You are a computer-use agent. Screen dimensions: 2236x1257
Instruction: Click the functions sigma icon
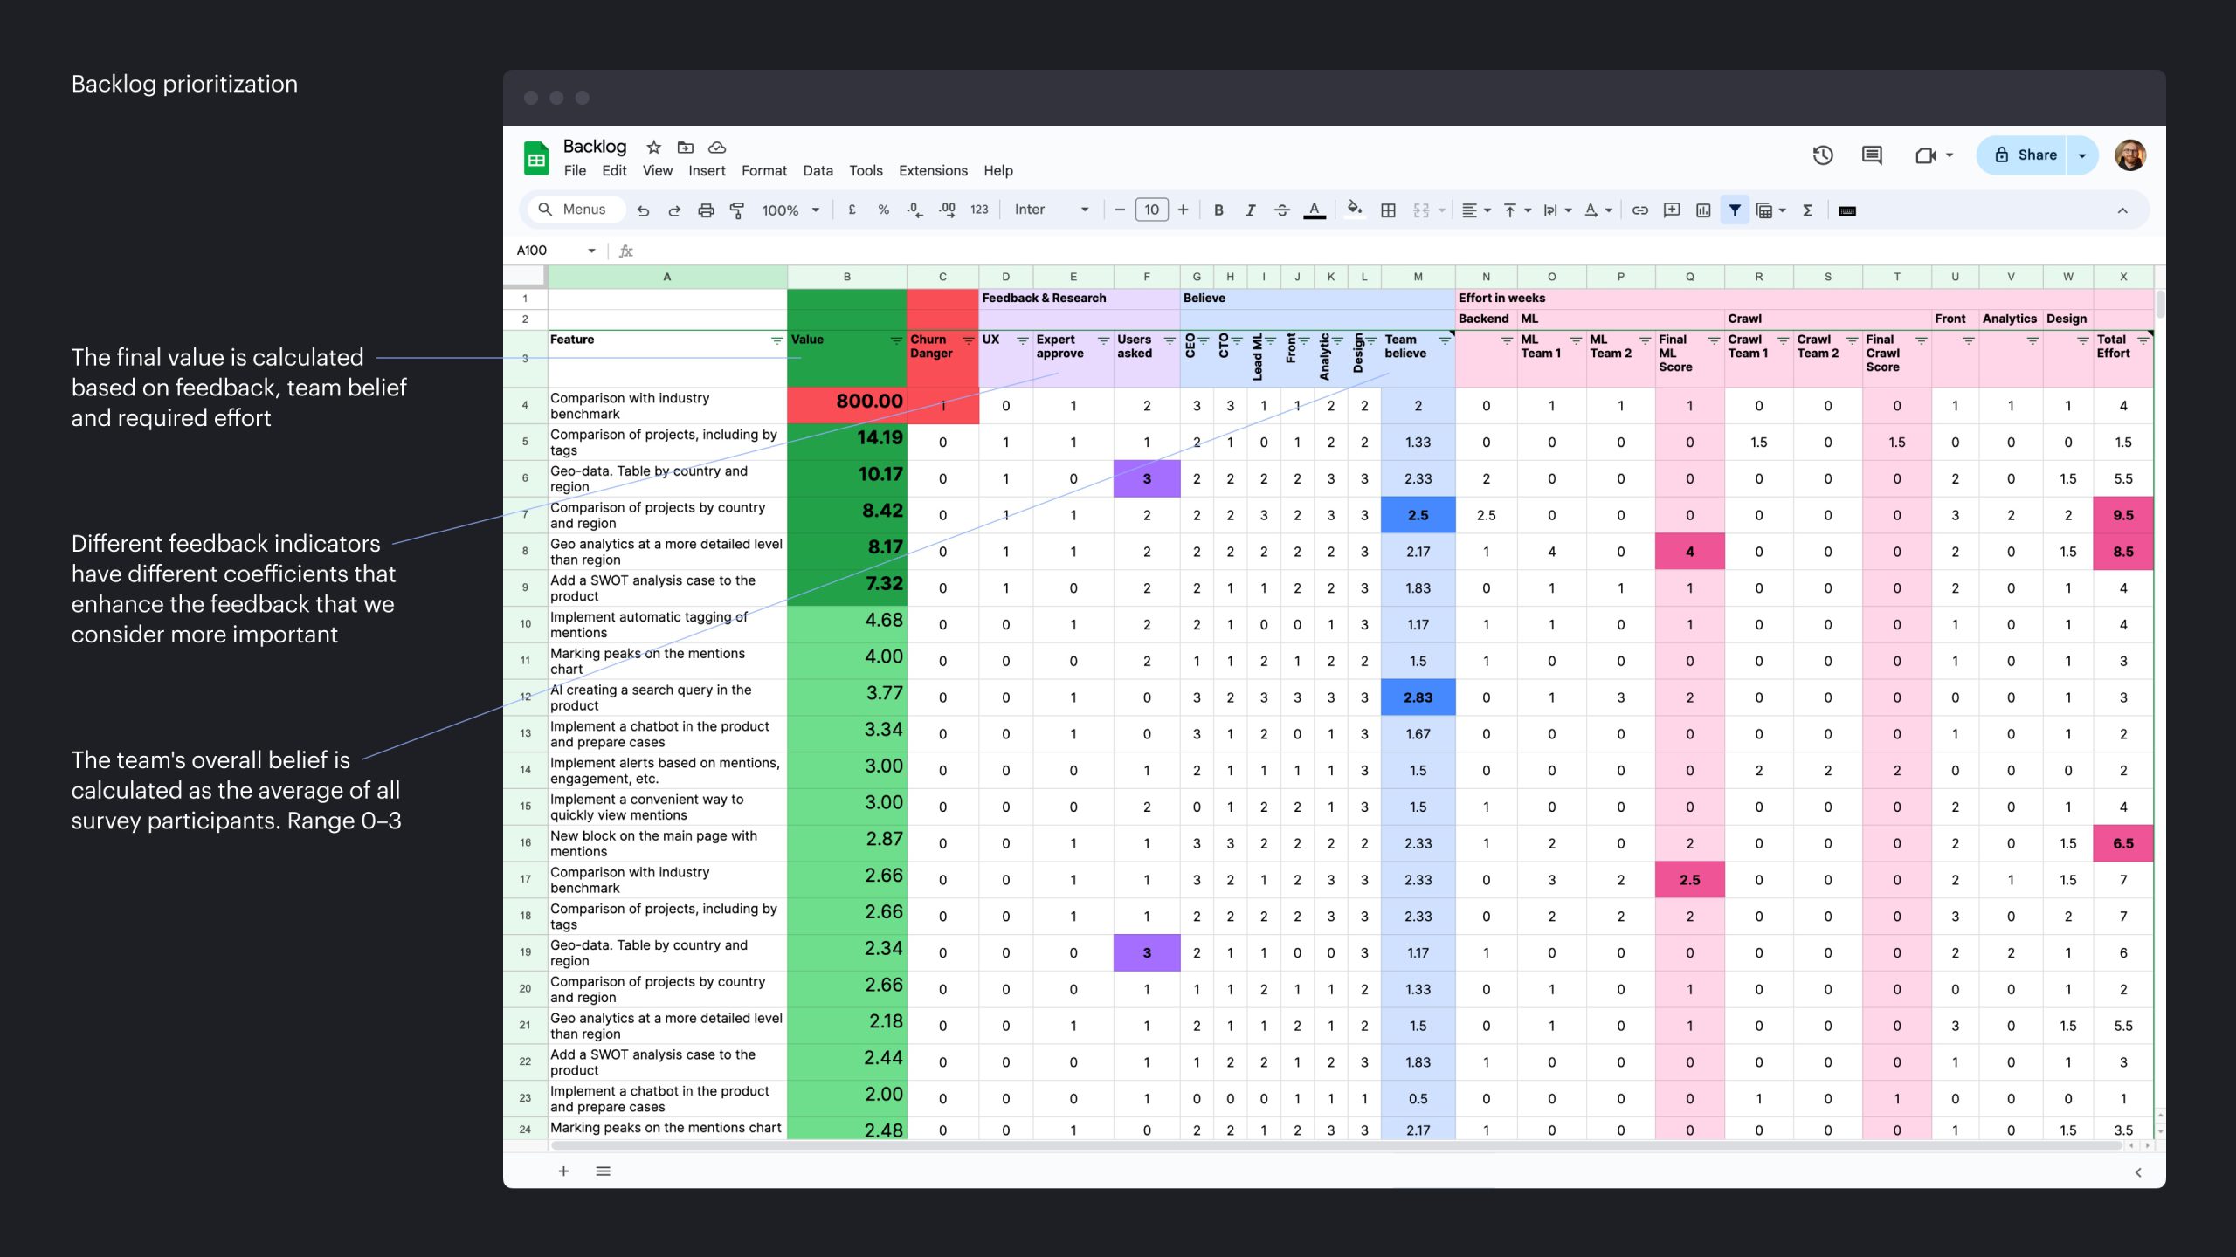coord(1807,210)
